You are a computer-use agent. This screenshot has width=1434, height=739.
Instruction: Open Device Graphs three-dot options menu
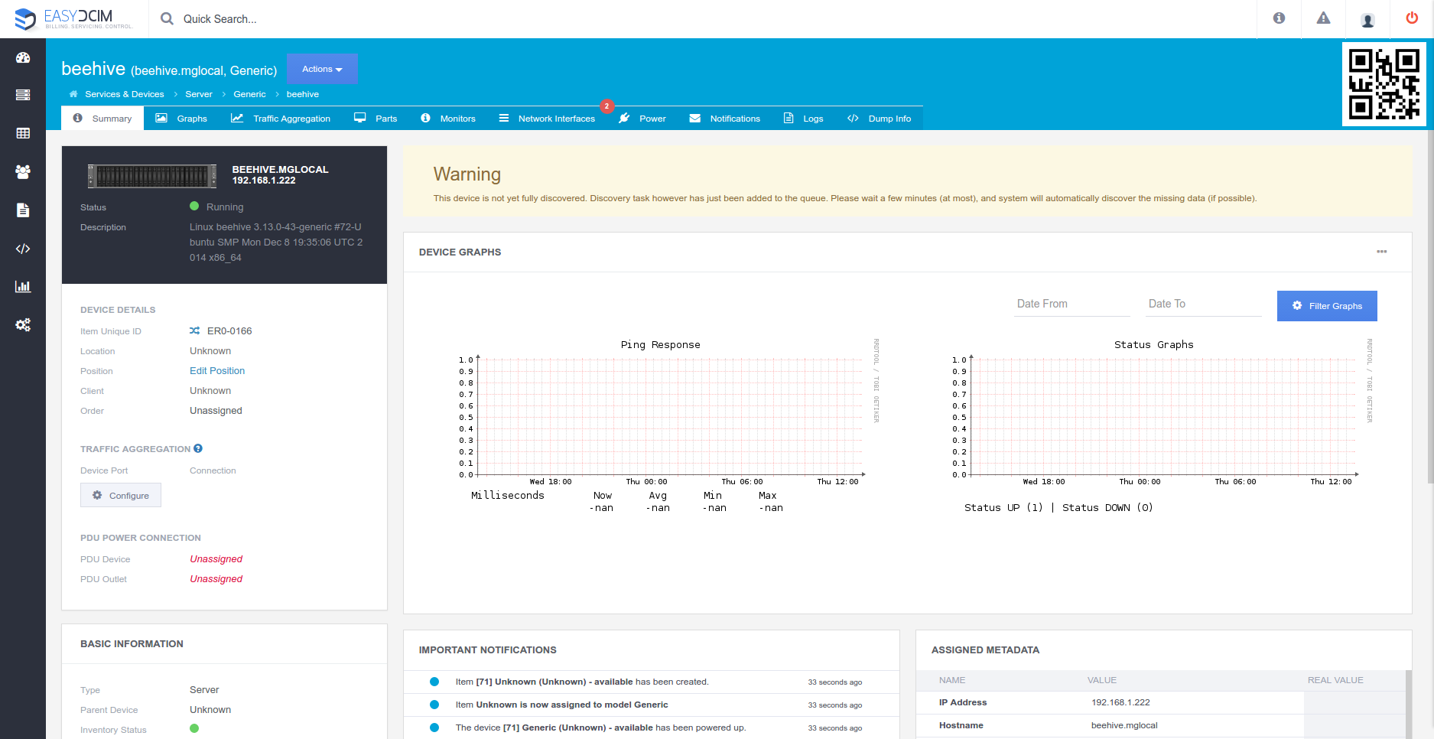[x=1381, y=252]
